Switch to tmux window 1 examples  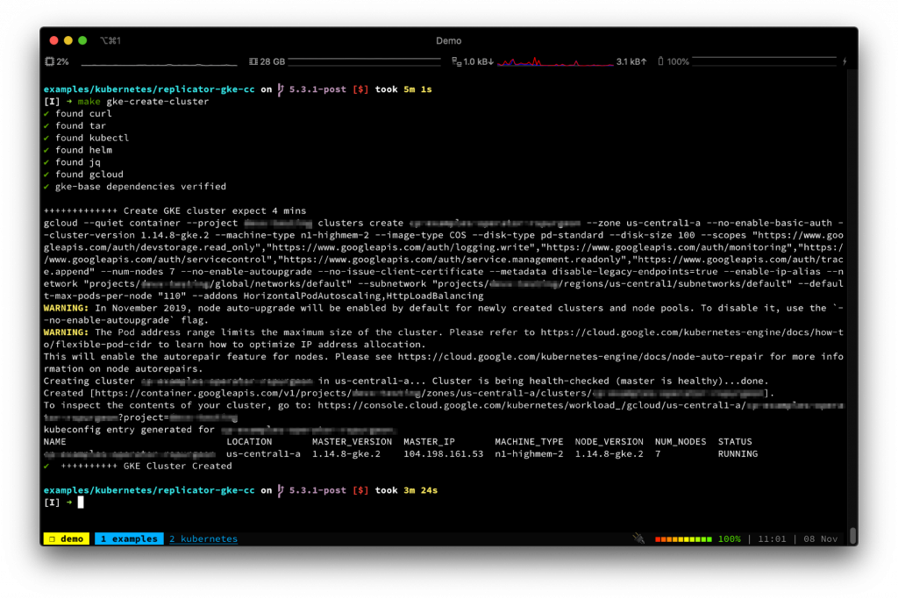(128, 538)
